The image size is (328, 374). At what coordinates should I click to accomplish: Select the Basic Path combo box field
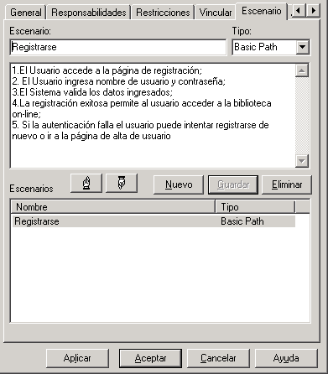270,47
